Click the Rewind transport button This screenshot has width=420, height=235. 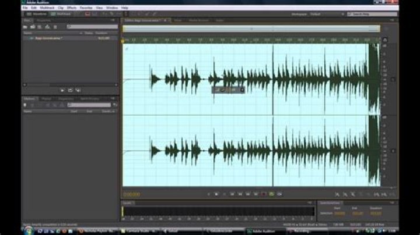point(240,194)
